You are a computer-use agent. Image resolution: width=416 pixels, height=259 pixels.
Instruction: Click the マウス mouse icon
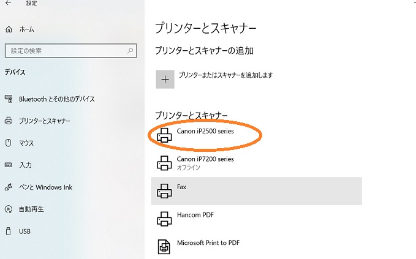click(9, 143)
